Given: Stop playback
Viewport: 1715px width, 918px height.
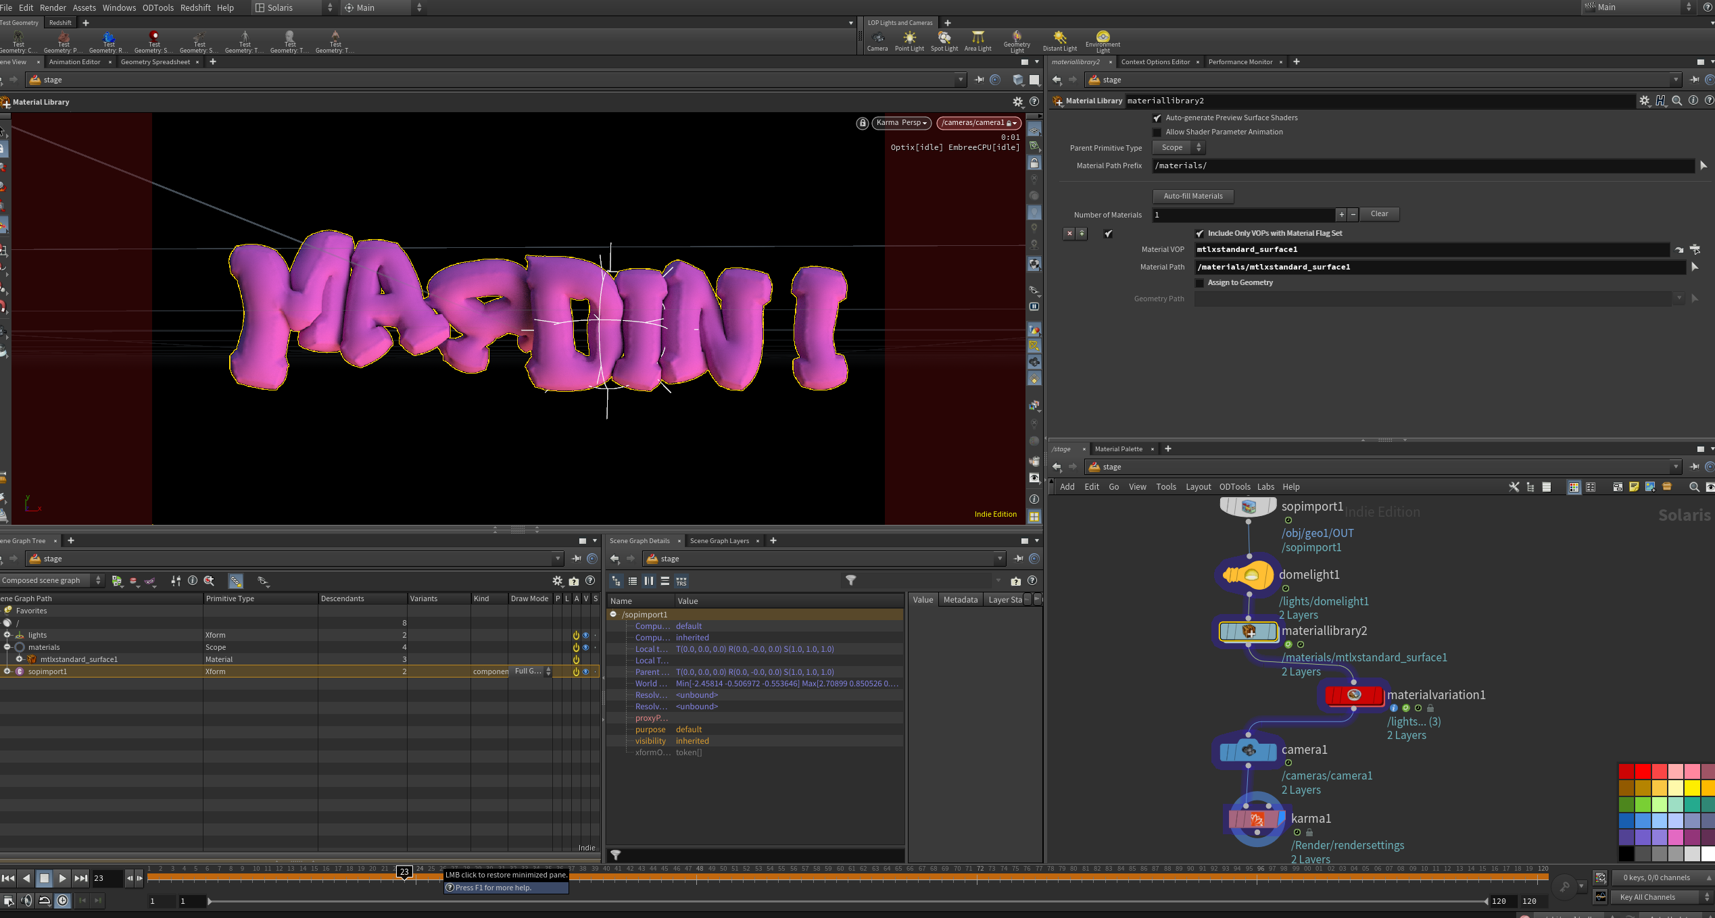Looking at the screenshot, I should pyautogui.click(x=45, y=878).
